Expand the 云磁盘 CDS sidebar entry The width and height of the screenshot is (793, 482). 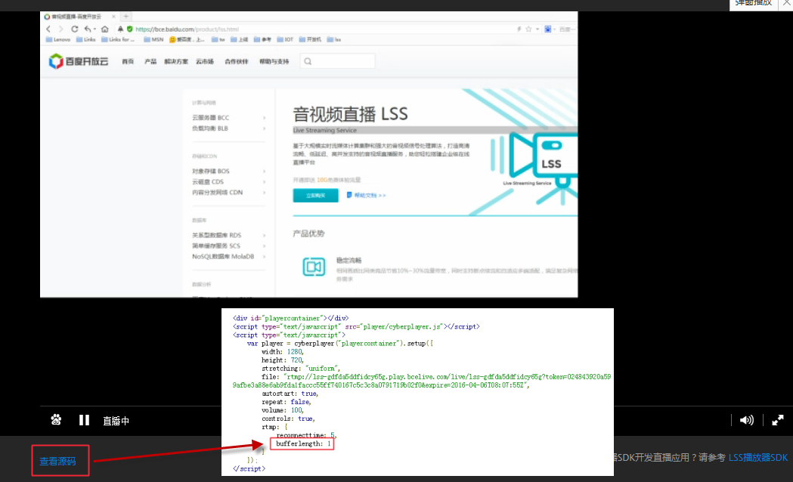(228, 182)
